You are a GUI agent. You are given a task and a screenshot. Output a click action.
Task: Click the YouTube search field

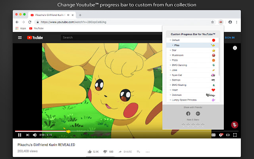(x=112, y=37)
